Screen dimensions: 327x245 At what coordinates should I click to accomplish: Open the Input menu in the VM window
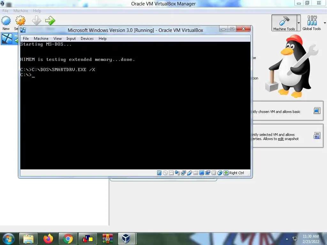71,39
